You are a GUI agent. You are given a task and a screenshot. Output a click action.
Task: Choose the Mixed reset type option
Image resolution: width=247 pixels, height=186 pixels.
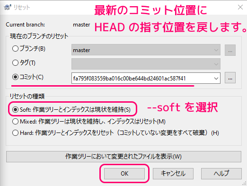pos(15,122)
